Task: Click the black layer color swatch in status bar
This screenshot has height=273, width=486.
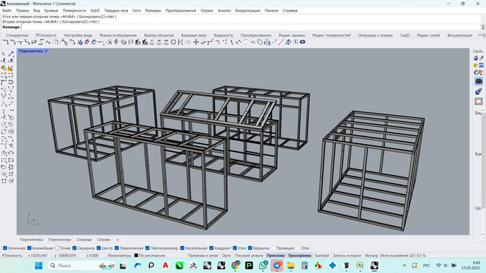Action: (136, 256)
